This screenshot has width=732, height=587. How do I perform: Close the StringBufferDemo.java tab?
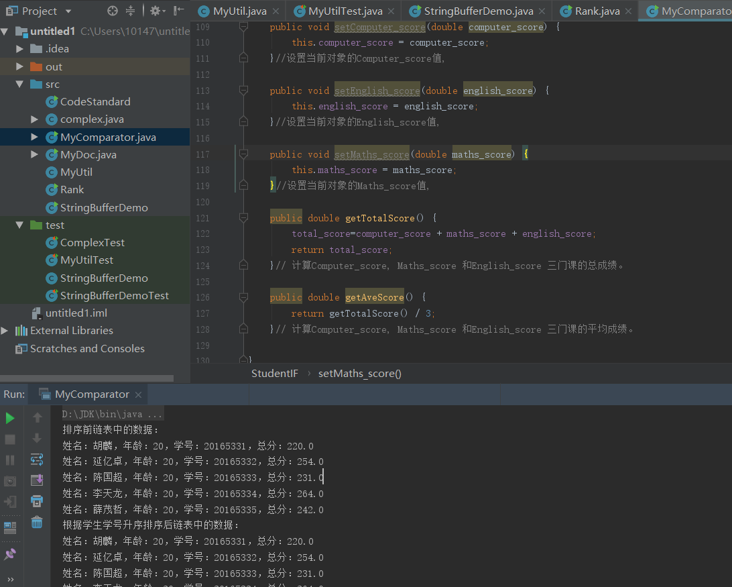[542, 11]
